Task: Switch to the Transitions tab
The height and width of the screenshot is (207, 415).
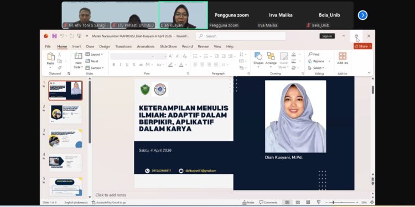Action: pyautogui.click(x=123, y=46)
